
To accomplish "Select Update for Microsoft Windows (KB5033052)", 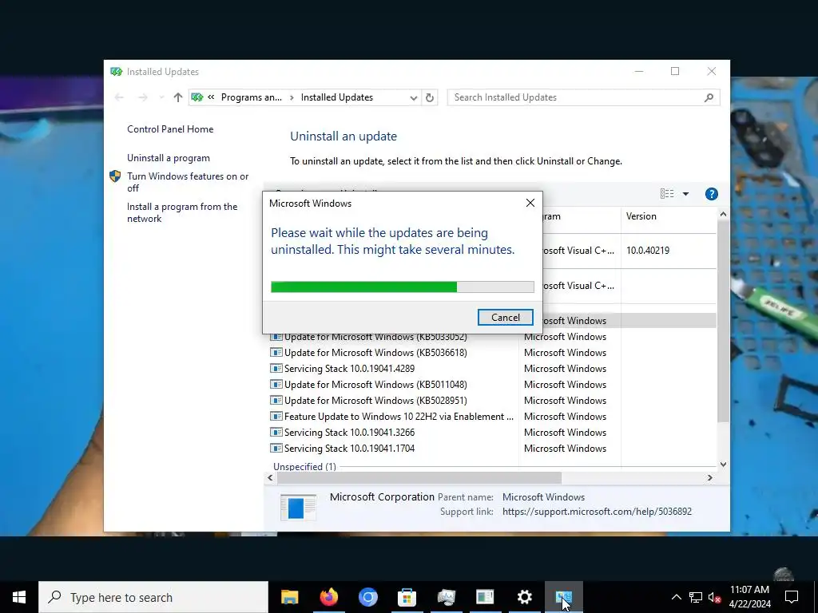I will 375,337.
